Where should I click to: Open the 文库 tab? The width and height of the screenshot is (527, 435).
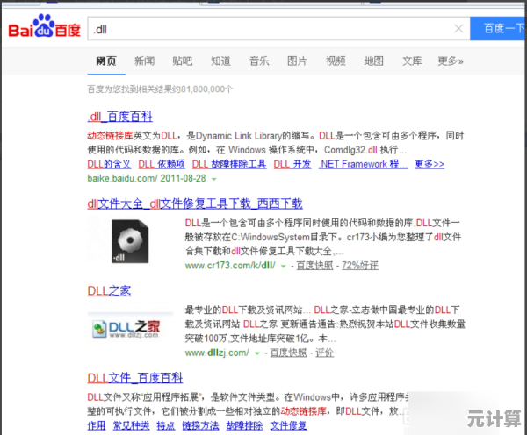tap(412, 61)
